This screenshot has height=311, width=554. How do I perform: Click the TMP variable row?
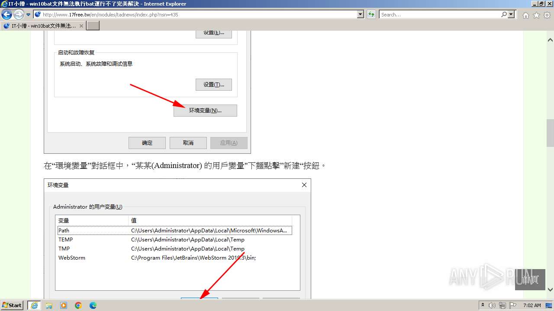(175, 249)
